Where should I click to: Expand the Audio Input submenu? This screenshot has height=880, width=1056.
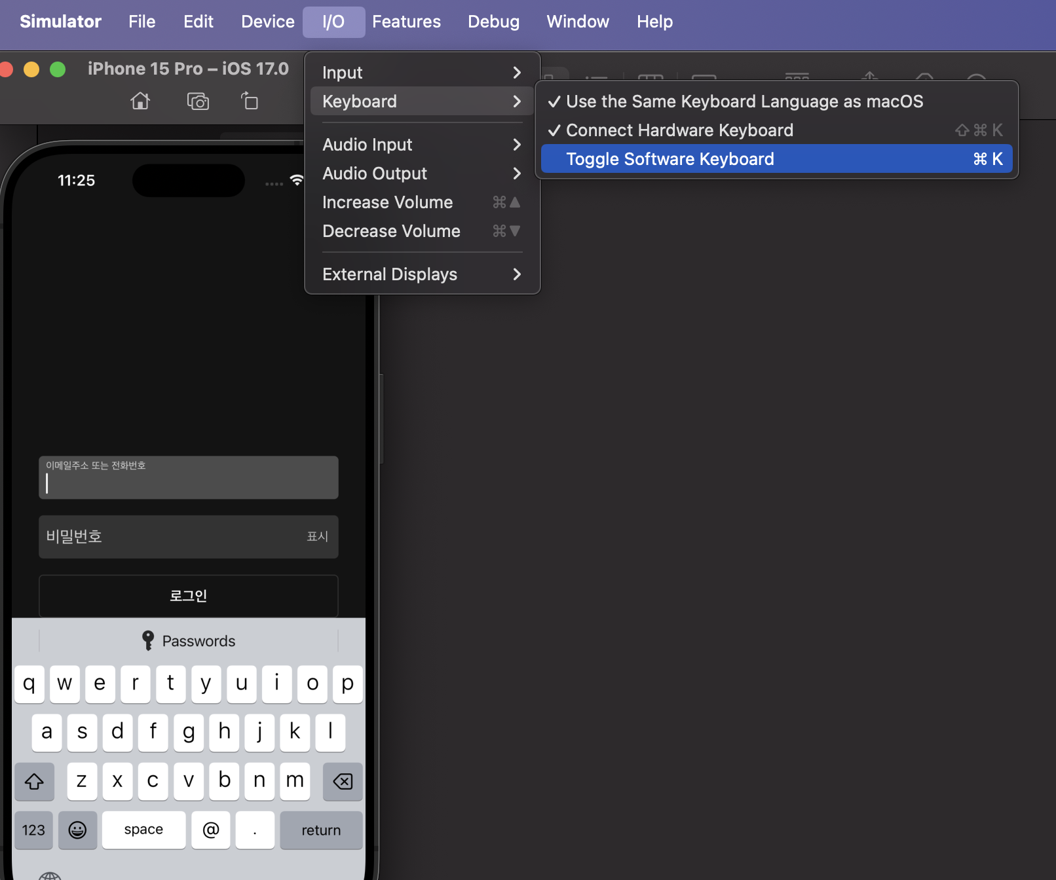tap(423, 145)
